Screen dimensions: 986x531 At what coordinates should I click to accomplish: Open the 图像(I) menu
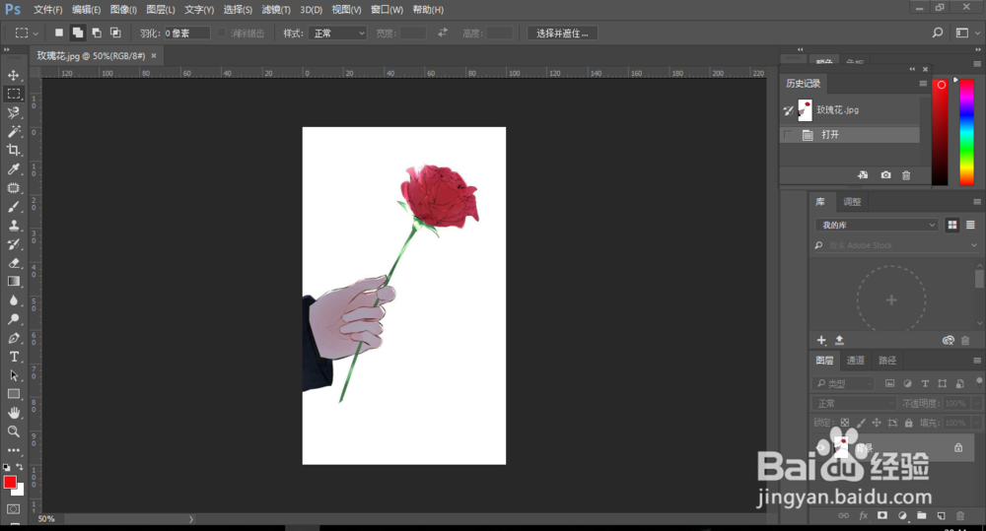click(123, 10)
